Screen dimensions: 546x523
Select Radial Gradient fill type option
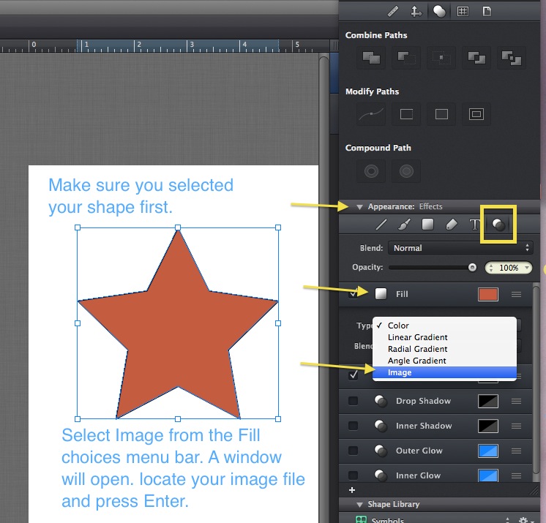[x=417, y=349]
